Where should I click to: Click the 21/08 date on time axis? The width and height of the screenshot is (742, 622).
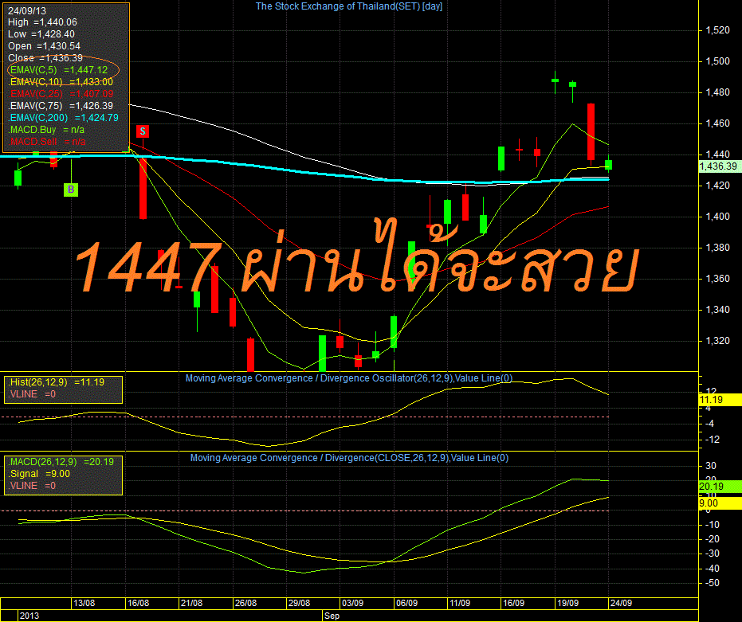click(191, 603)
